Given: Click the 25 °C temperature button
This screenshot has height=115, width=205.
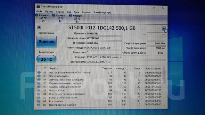Looking at the screenshot, I should point(46,59).
